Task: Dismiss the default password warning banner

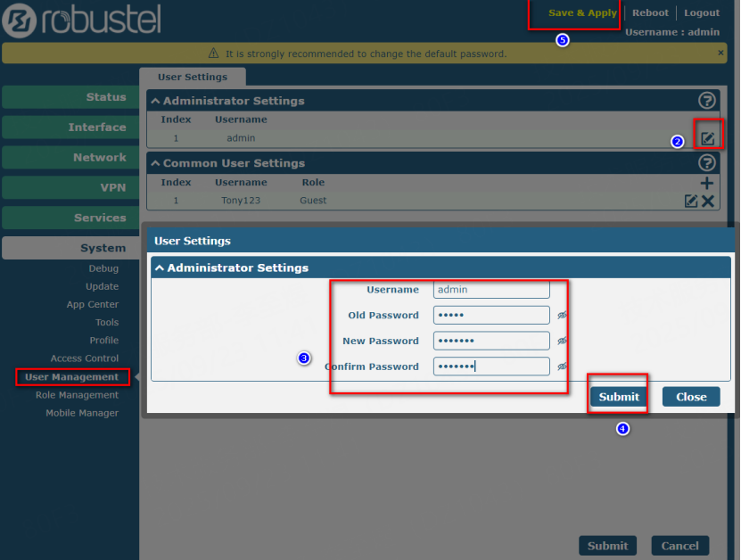Action: (720, 53)
